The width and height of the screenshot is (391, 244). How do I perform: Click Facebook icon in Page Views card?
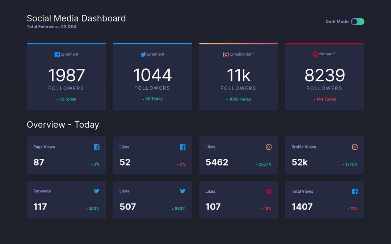[x=97, y=147]
